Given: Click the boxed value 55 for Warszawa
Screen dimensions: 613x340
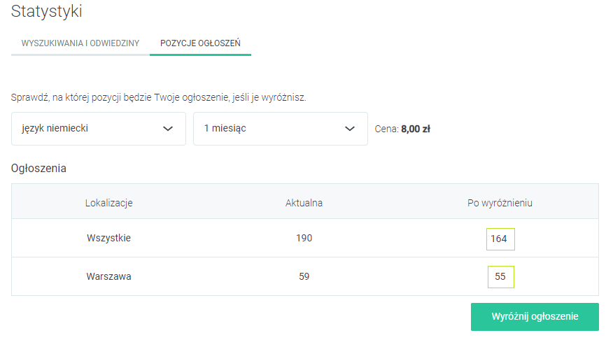Looking at the screenshot, I should [500, 276].
